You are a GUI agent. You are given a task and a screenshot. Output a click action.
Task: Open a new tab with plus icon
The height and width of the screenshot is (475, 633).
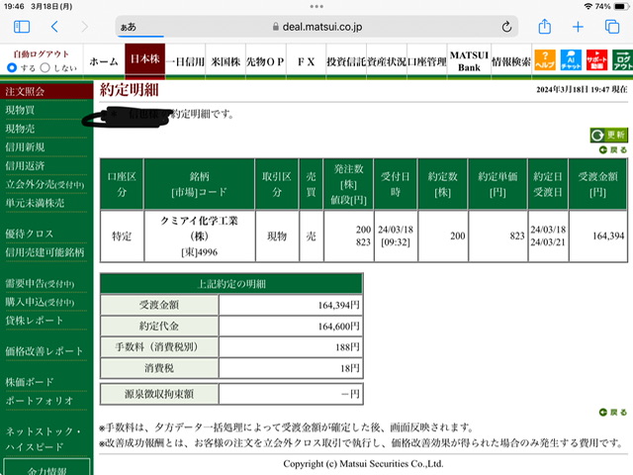click(578, 27)
